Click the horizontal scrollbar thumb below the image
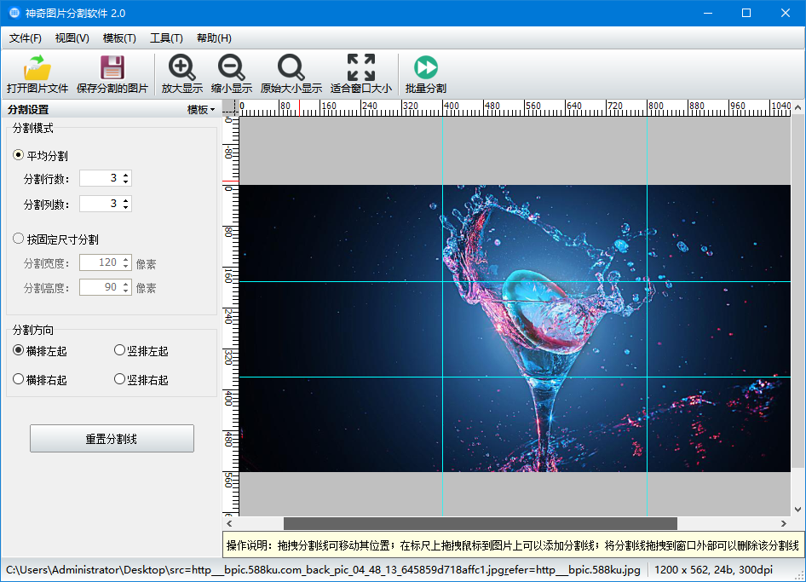 coord(480,523)
